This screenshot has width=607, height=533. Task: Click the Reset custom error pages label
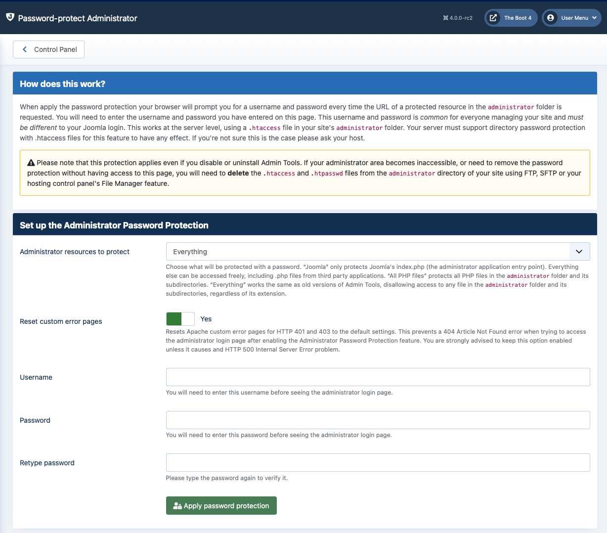click(61, 321)
